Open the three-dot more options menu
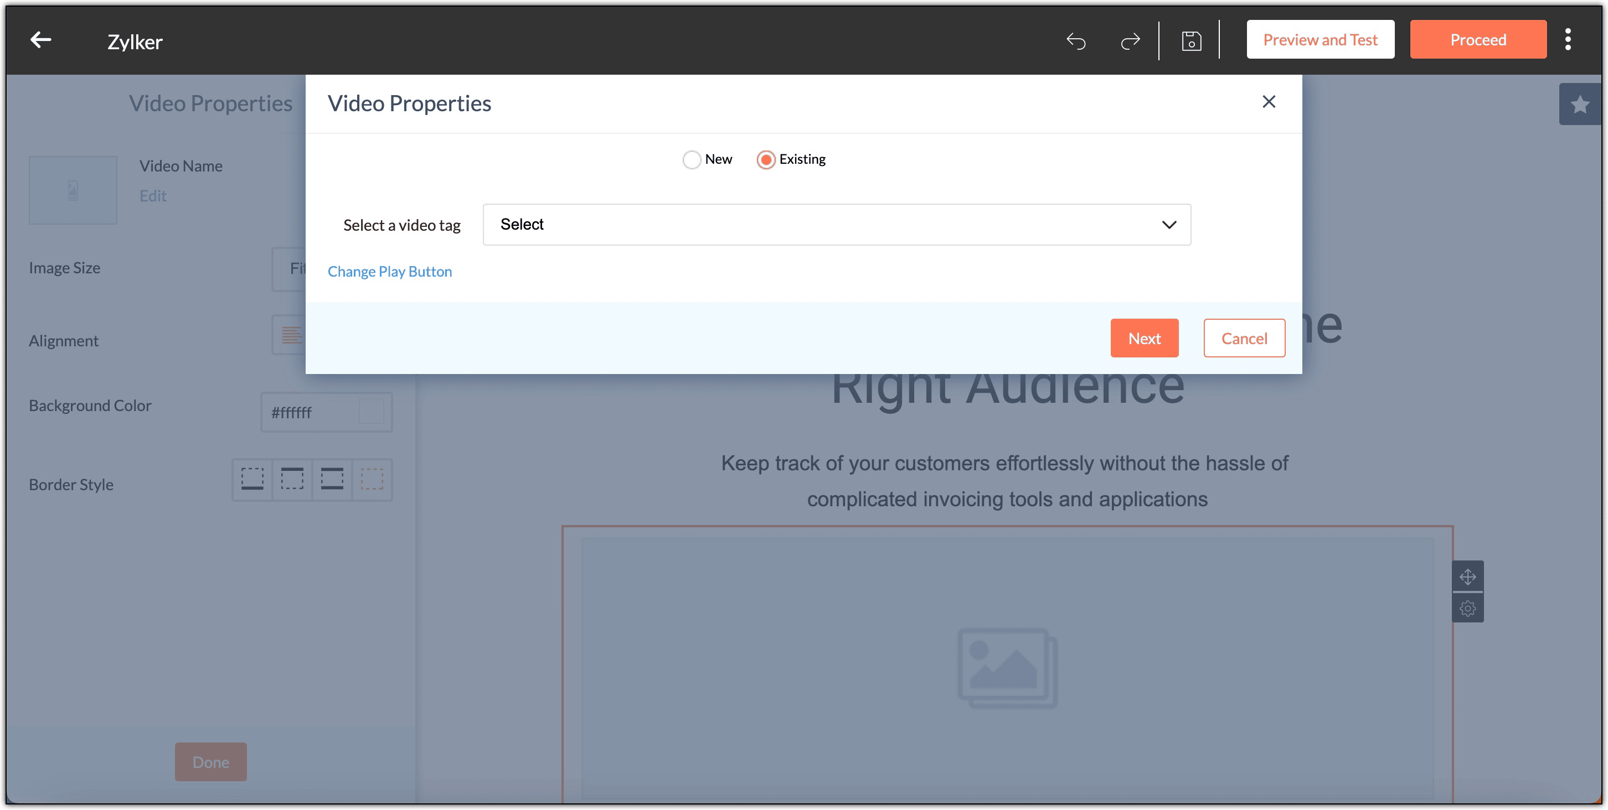 [x=1568, y=40]
